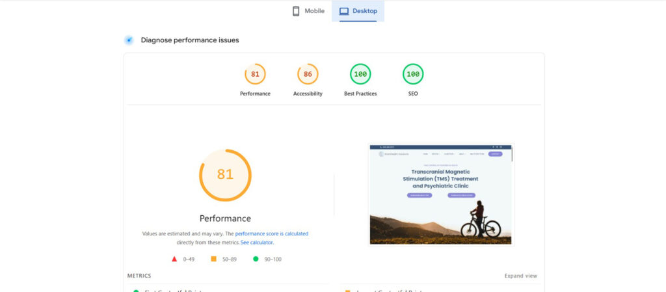666x292 pixels.
Task: Open the 'See calculator' link
Action: pyautogui.click(x=257, y=243)
